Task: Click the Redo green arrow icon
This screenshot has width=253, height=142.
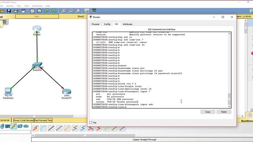Action: (x=54, y=11)
